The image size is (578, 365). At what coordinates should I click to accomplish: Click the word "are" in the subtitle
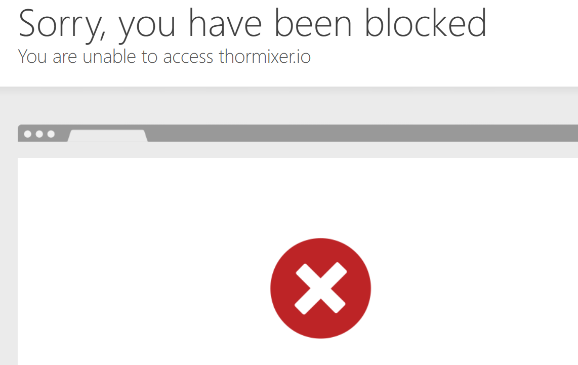pyautogui.click(x=65, y=58)
